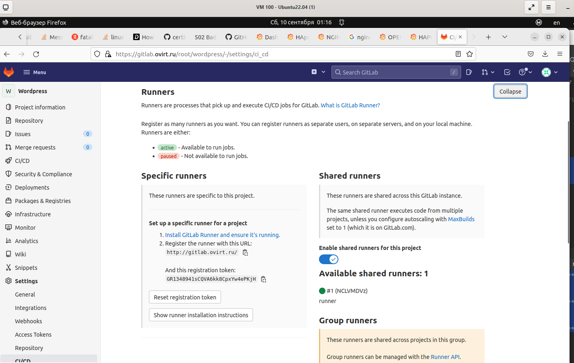Open Install GitLab Runner link
Viewport: 574px width, 363px height.
[x=223, y=235]
